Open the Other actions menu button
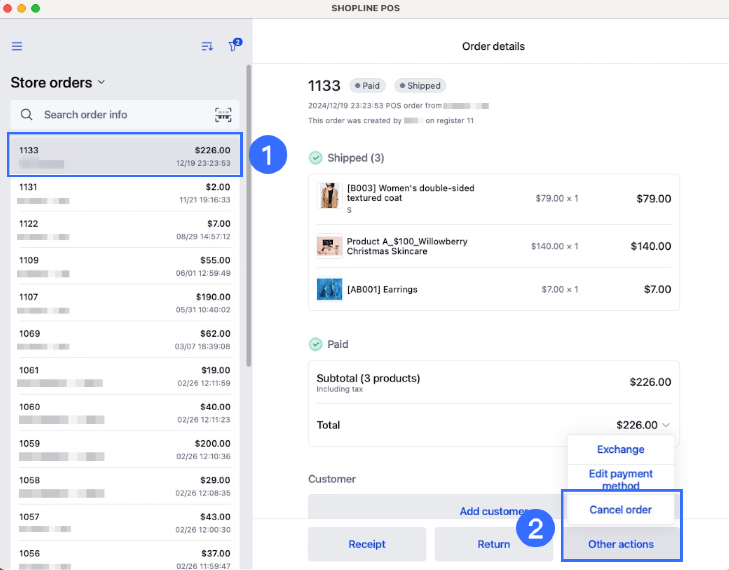The height and width of the screenshot is (570, 729). 621,544
